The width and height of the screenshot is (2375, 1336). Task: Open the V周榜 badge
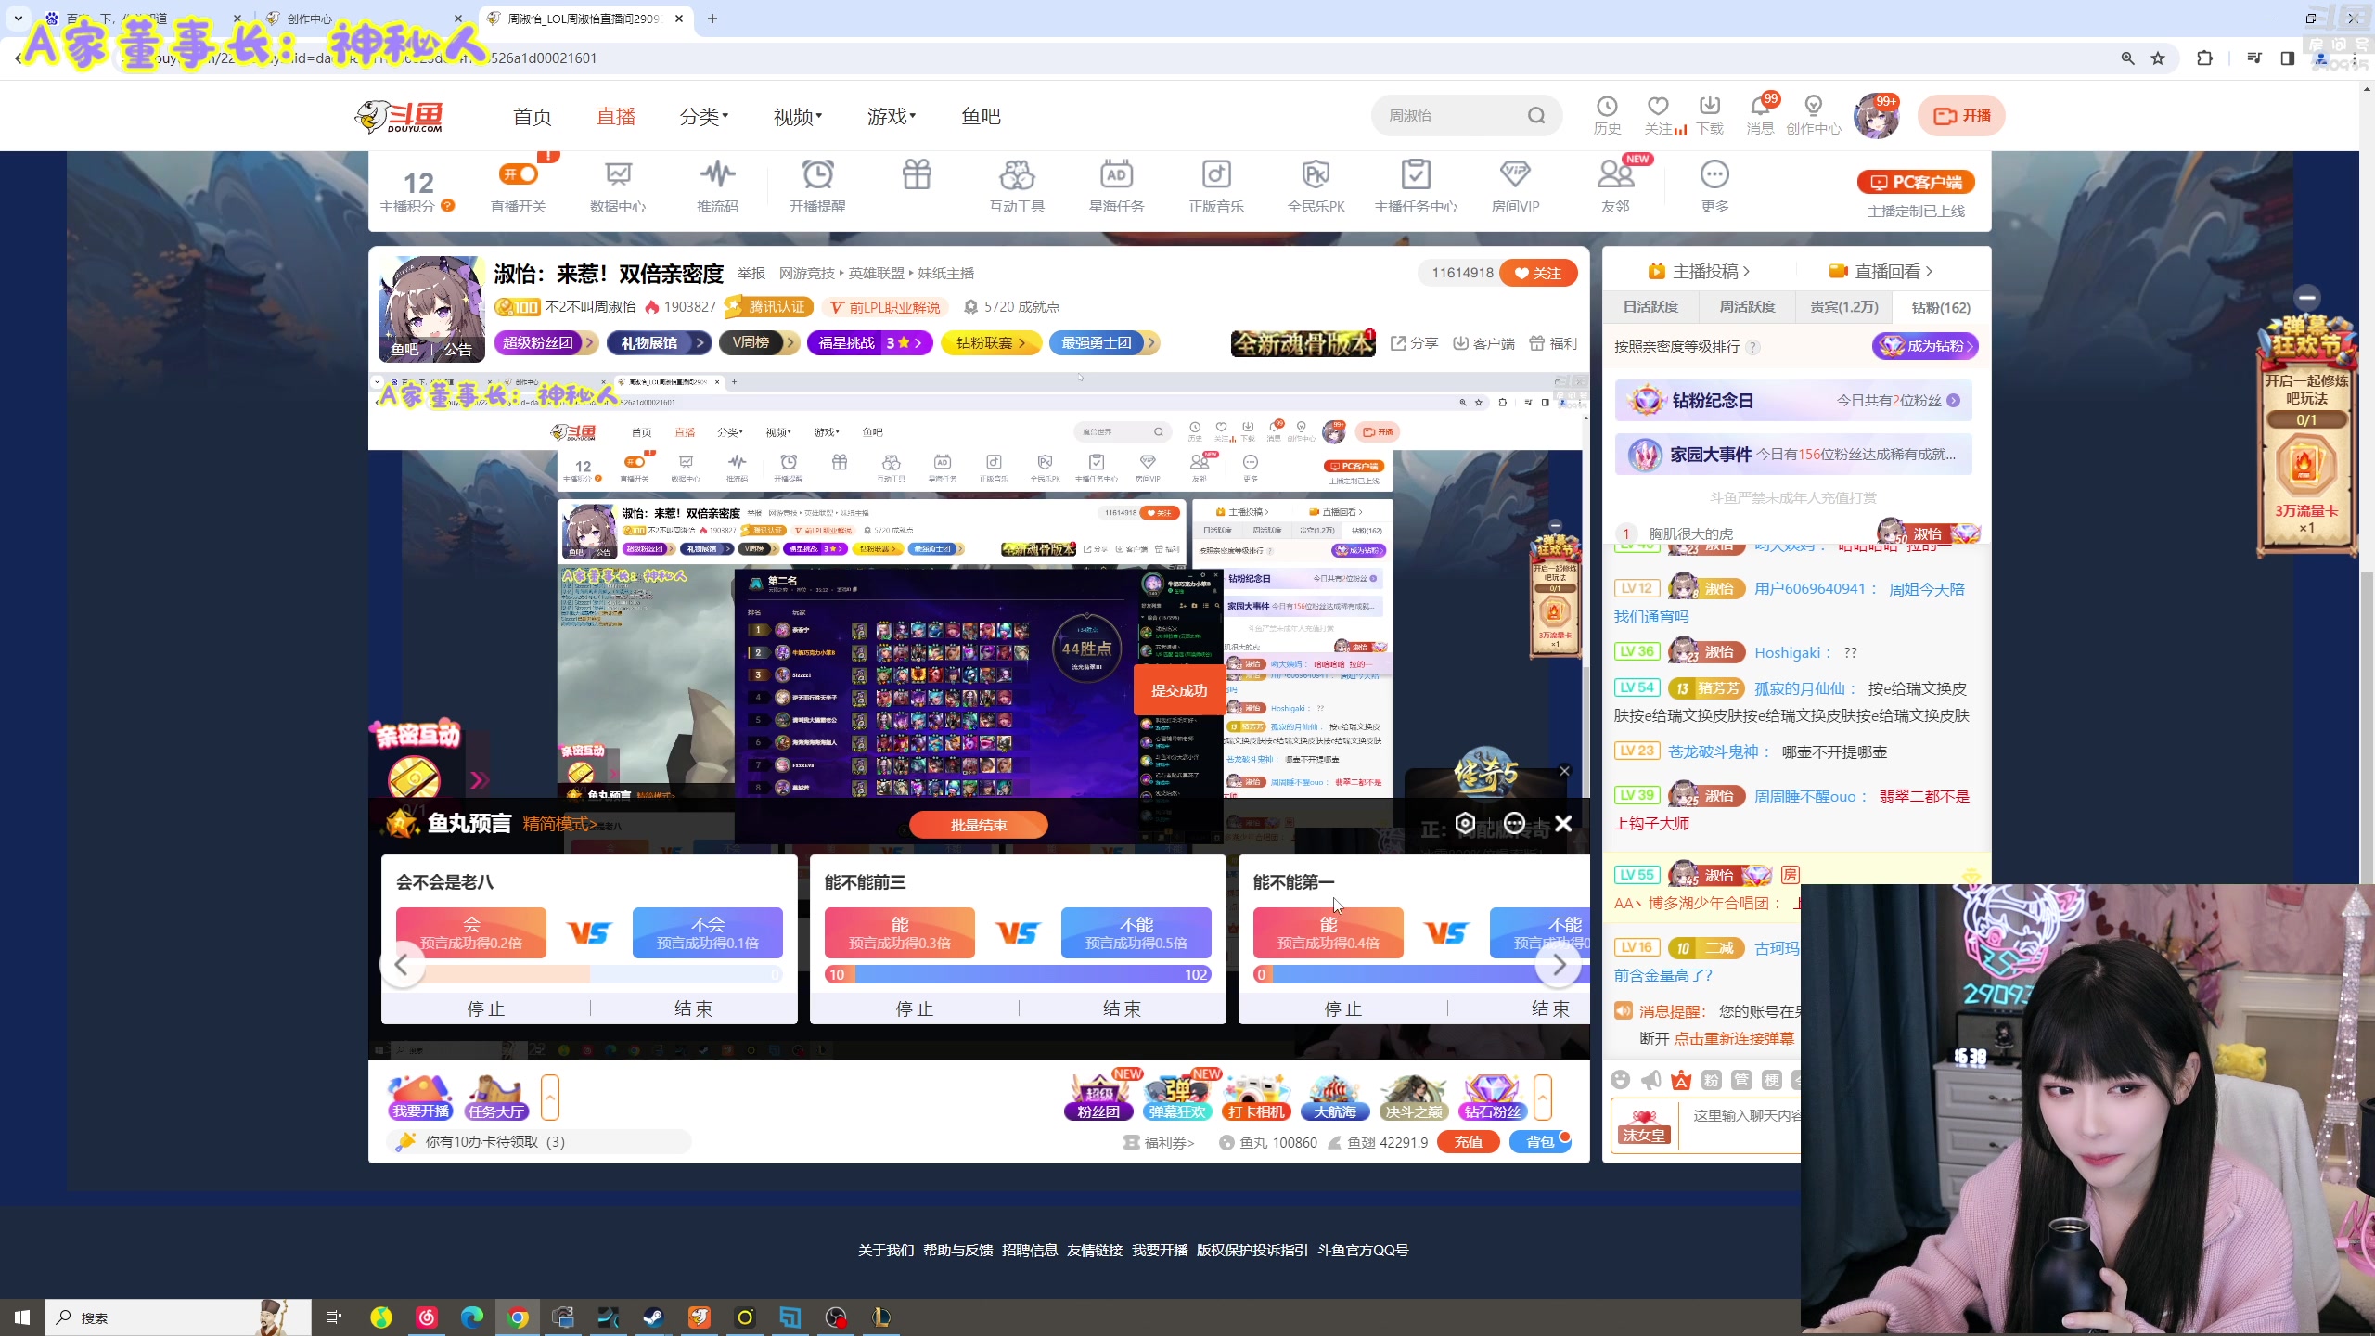[x=760, y=343]
